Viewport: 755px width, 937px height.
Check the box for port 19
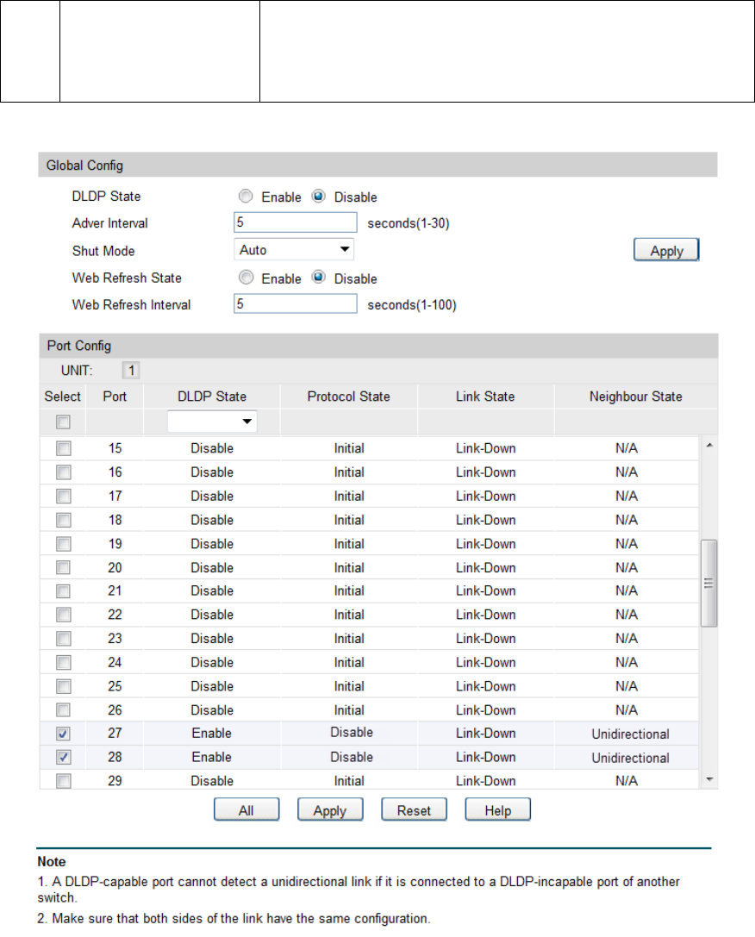coord(63,544)
